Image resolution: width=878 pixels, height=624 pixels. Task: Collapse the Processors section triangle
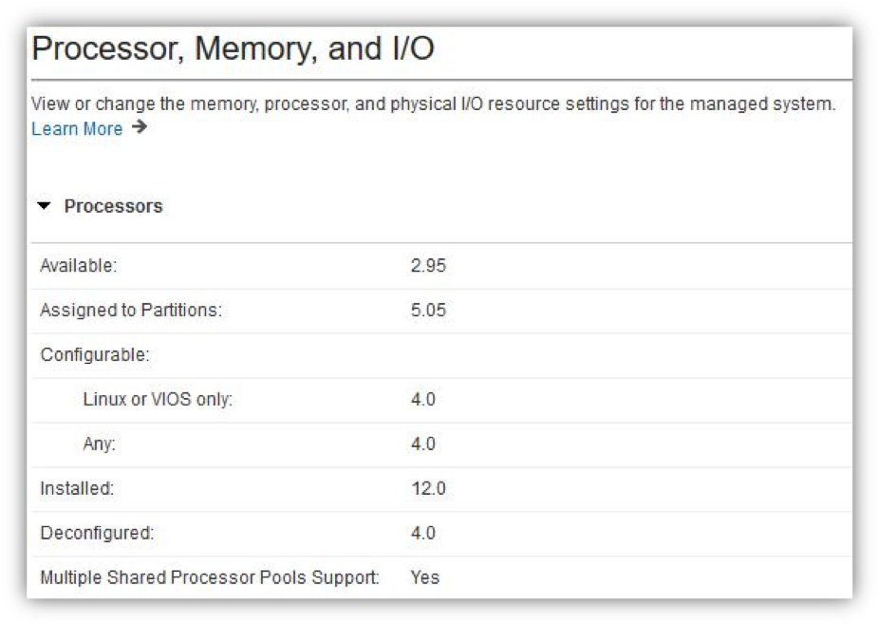44,206
